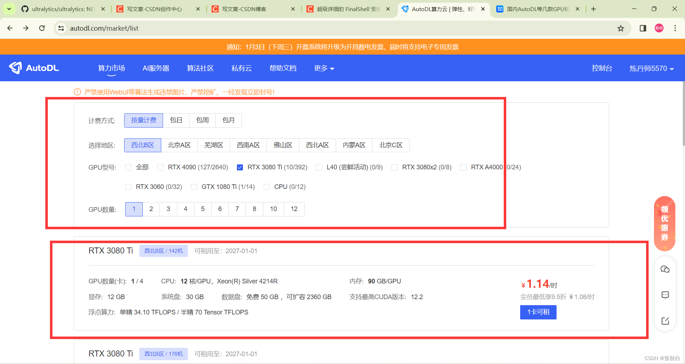Close the FinalShell tab

(388, 9)
